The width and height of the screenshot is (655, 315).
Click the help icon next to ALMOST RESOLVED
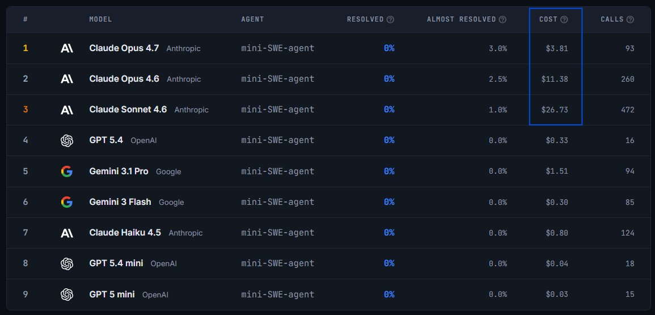click(x=502, y=19)
